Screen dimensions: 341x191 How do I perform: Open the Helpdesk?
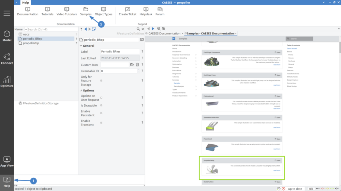(146, 11)
